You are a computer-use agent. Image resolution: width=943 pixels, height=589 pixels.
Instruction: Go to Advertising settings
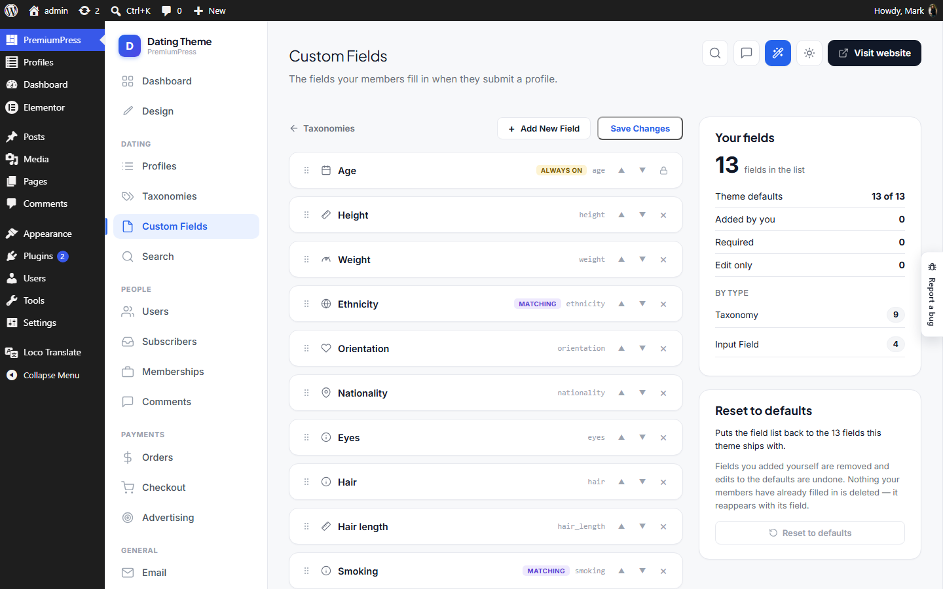tap(186, 518)
